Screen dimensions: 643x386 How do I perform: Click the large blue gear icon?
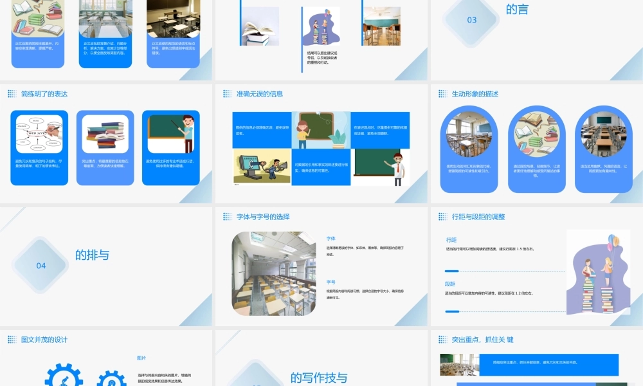[x=64, y=375]
